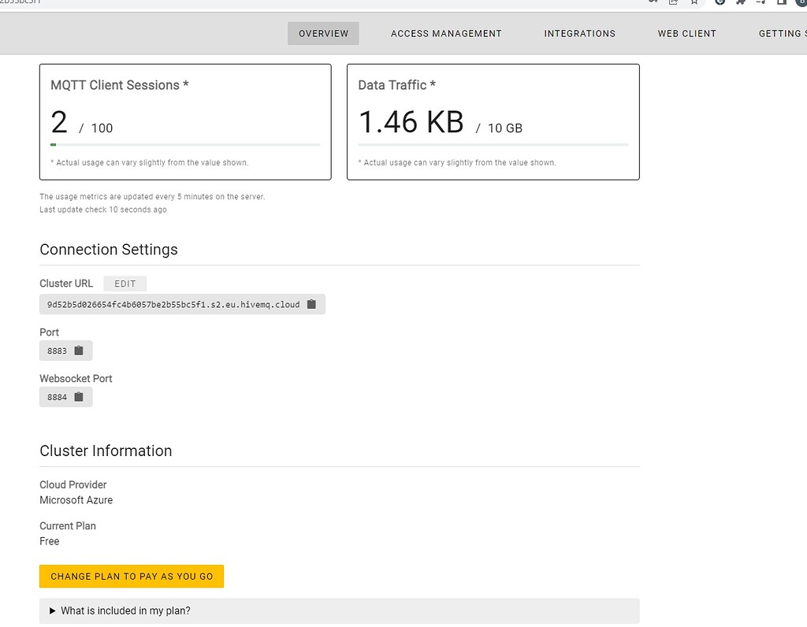Switch to the Access Management tab
Screen dimensions: 807x627
446,33
